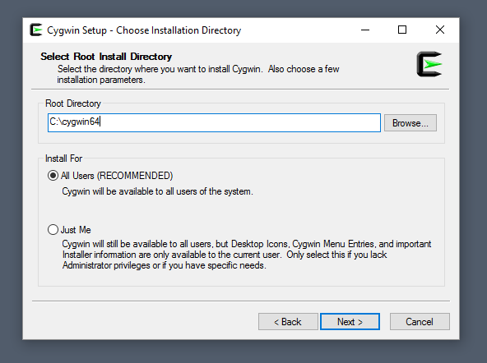Click the window title Choose Installation Directory
487x363 pixels.
179,30
